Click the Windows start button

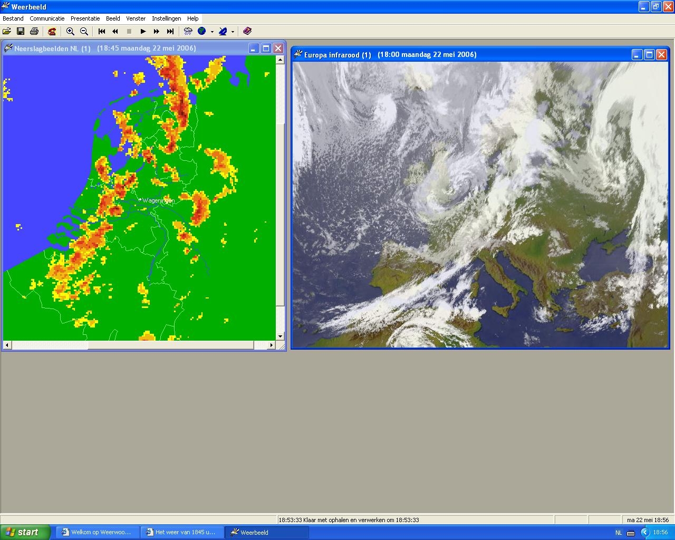25,532
